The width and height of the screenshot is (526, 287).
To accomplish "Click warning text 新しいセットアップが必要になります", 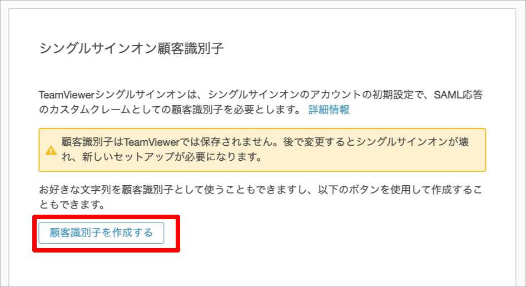I will click(172, 157).
